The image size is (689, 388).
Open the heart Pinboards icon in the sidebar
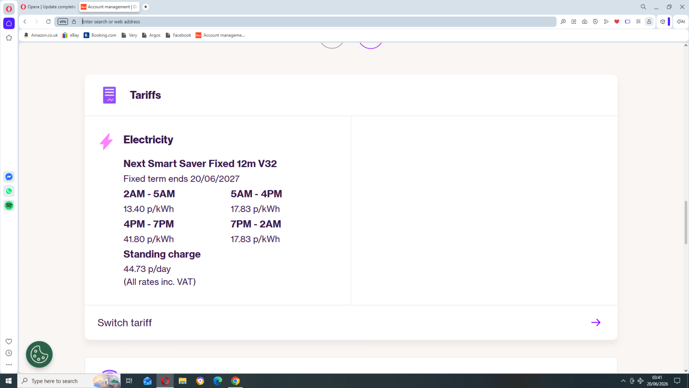9,341
